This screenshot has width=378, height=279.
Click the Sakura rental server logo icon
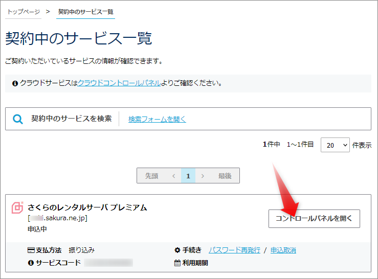point(17,207)
